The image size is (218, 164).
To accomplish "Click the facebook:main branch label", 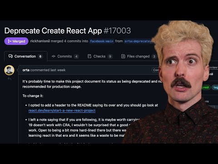I will [102, 41].
